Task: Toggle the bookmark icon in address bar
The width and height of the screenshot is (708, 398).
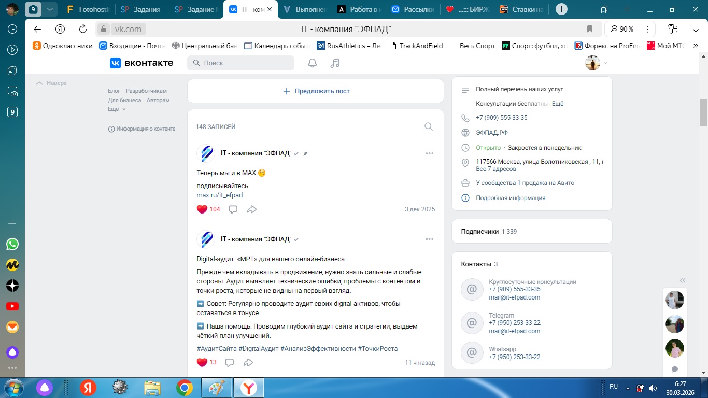Action: pyautogui.click(x=590, y=29)
